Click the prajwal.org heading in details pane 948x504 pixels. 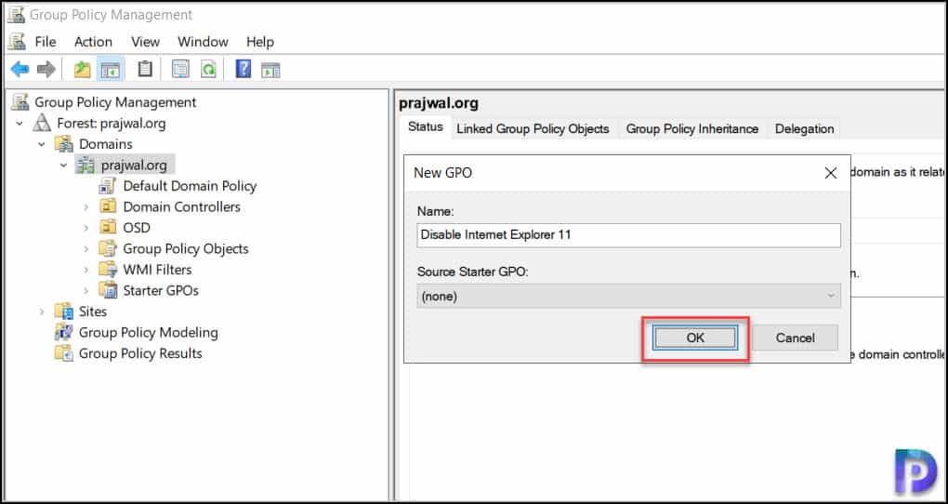(439, 103)
